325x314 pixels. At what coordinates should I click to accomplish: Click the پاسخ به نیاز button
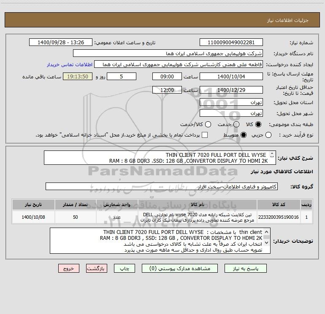tap(245, 268)
